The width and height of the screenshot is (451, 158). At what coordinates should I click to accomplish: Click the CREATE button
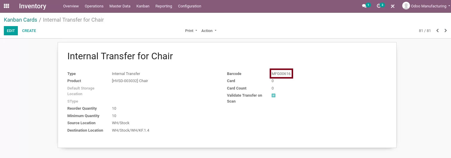(29, 31)
